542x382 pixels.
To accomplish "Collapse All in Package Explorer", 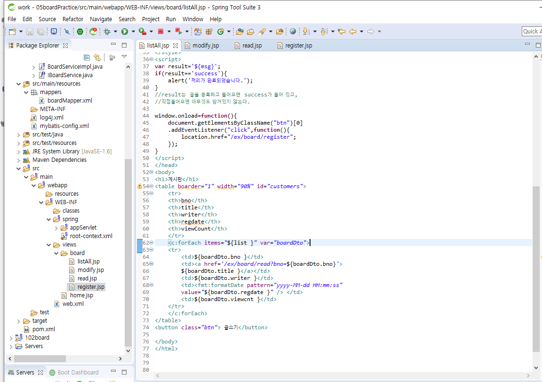I will (x=87, y=57).
